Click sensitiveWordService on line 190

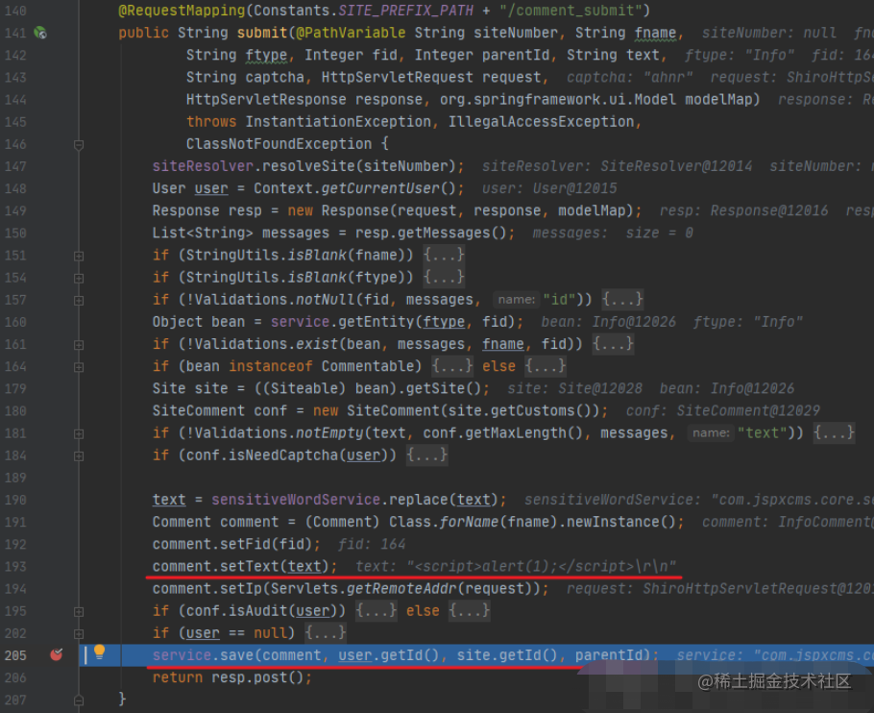pos(296,500)
